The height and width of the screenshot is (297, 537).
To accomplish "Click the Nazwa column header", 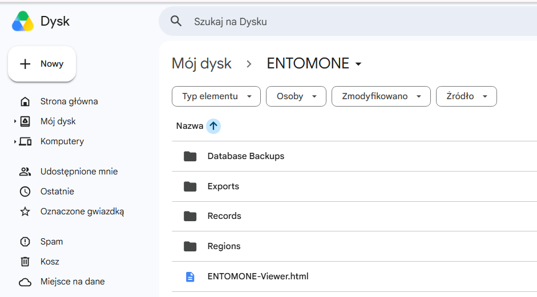I will [x=189, y=126].
